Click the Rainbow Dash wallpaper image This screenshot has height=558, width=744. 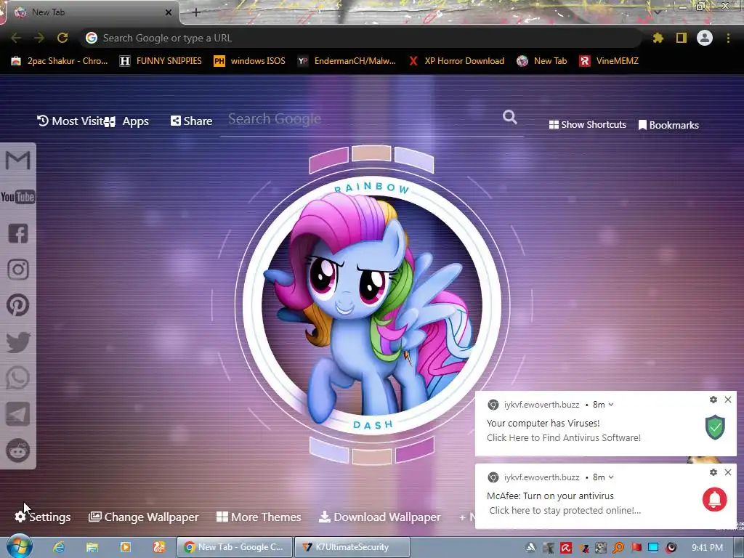pos(372,305)
